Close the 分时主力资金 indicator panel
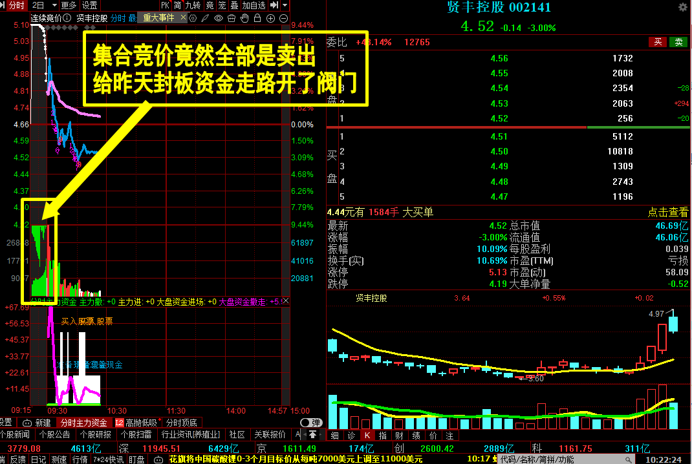 [286, 301]
